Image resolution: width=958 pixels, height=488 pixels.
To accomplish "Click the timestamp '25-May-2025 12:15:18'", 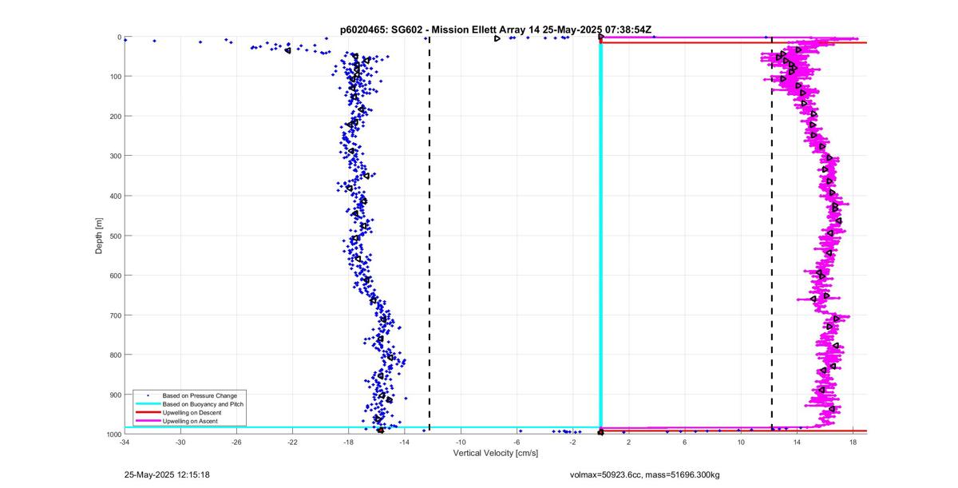I will pyautogui.click(x=167, y=474).
